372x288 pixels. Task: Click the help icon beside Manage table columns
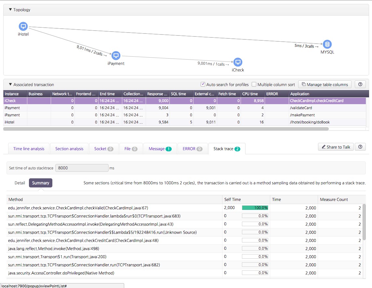[x=360, y=84]
